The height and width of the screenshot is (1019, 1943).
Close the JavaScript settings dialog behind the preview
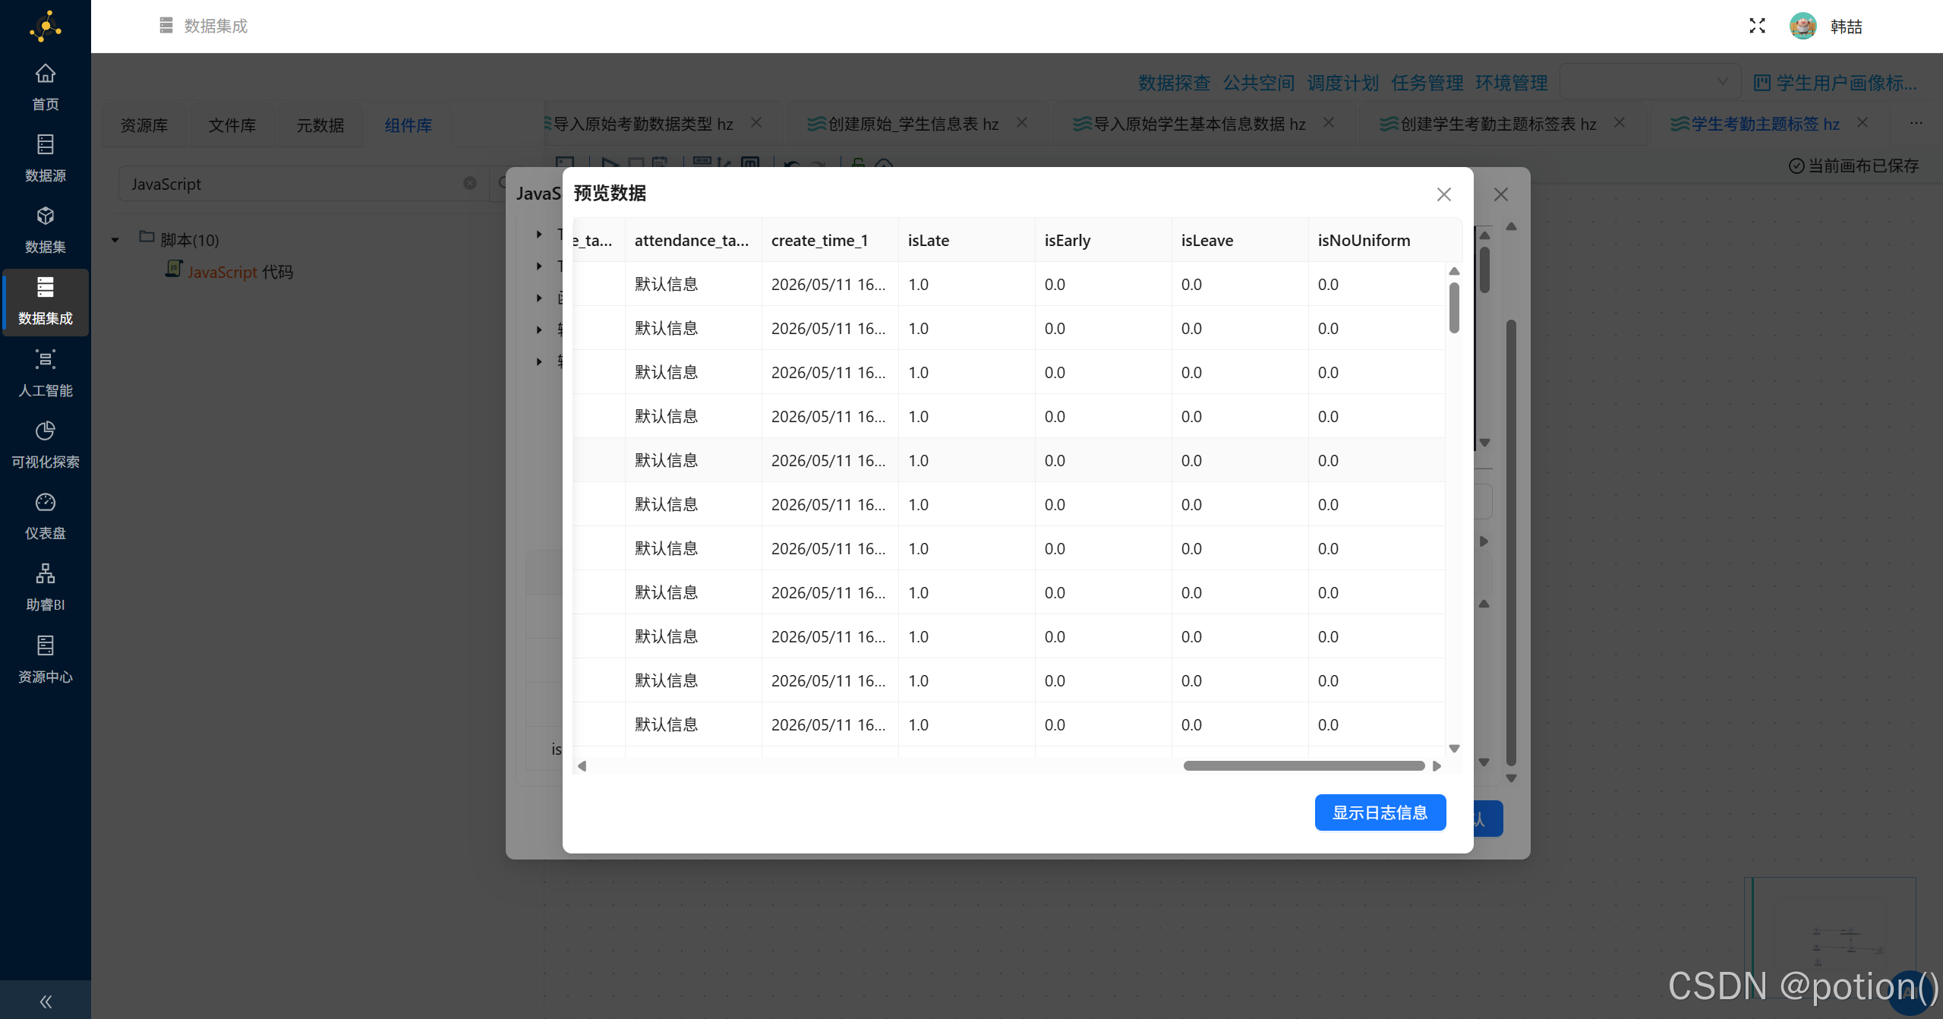pyautogui.click(x=1501, y=194)
